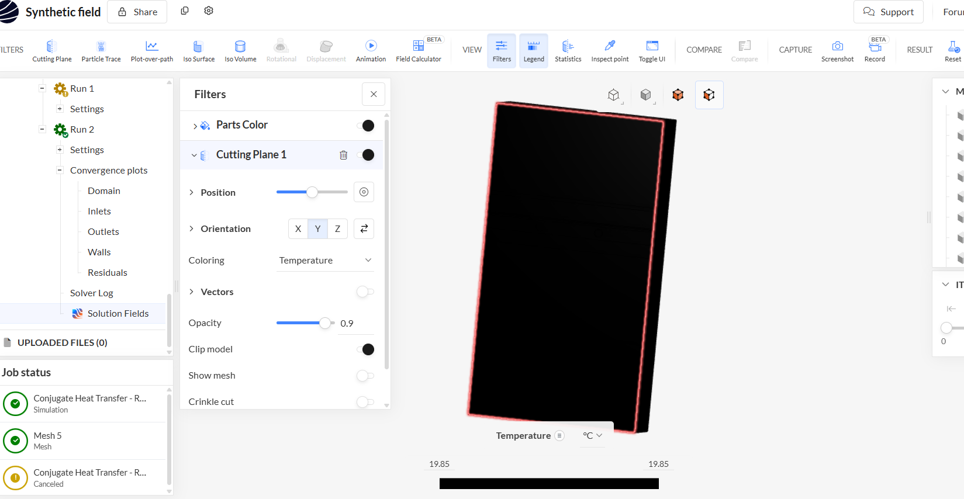Select the surface-with-edges render mode cube

pyautogui.click(x=709, y=95)
